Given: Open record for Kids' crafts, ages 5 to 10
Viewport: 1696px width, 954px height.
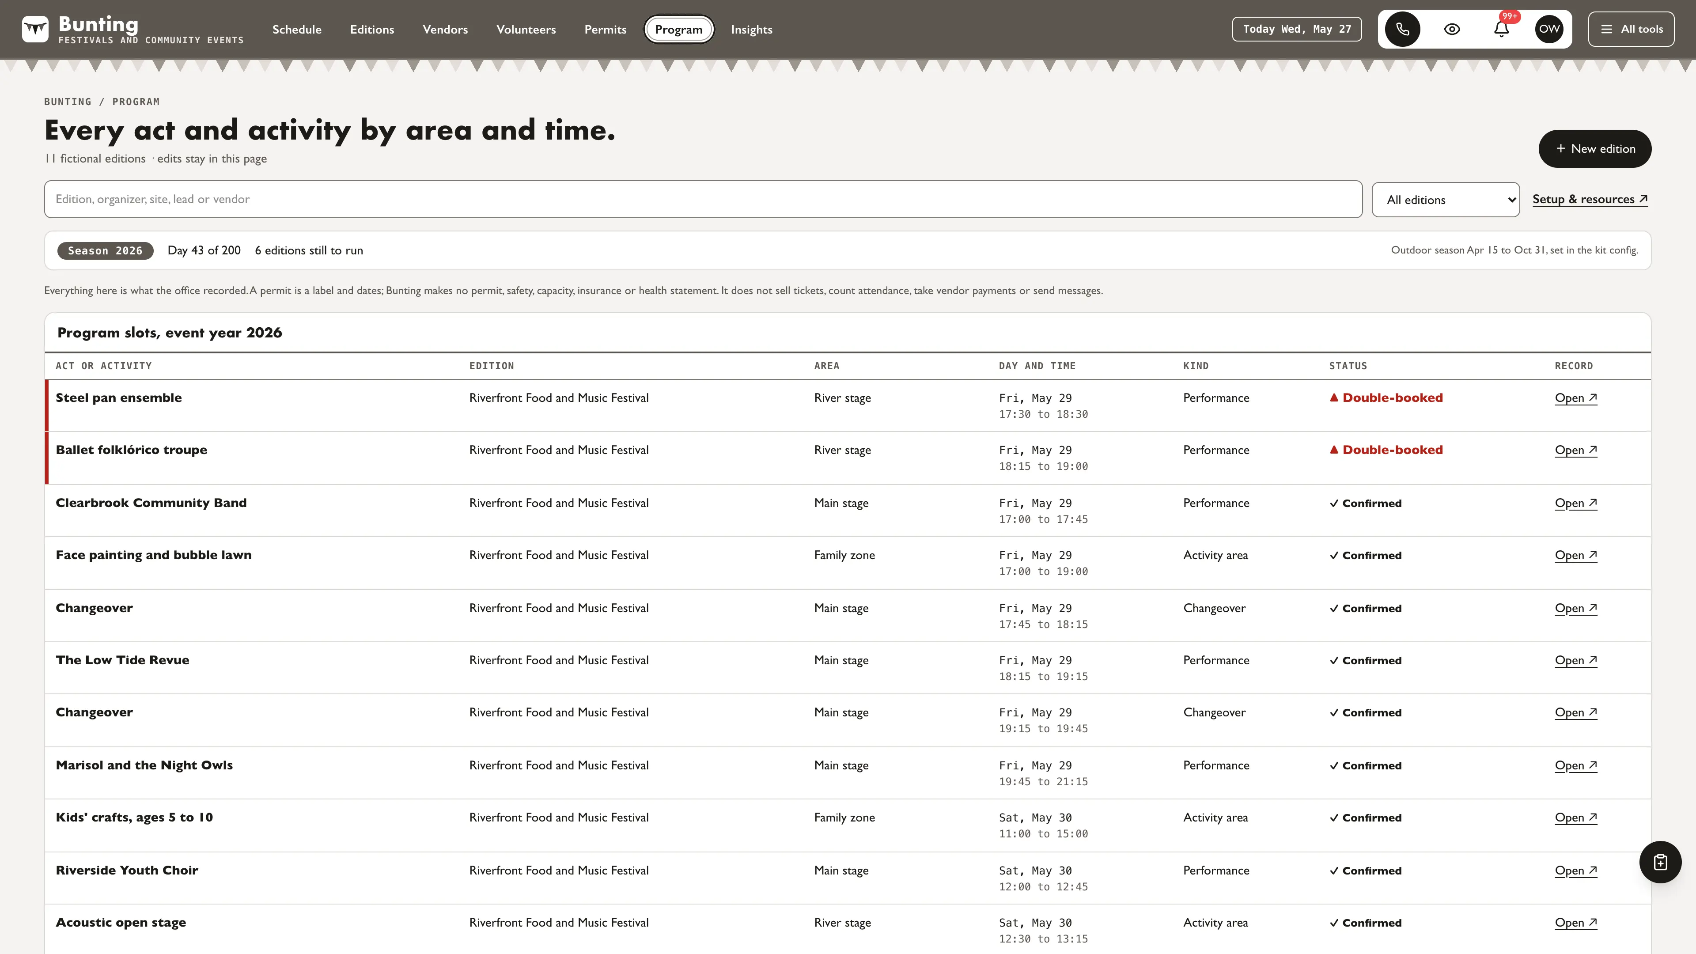Looking at the screenshot, I should 1575,817.
